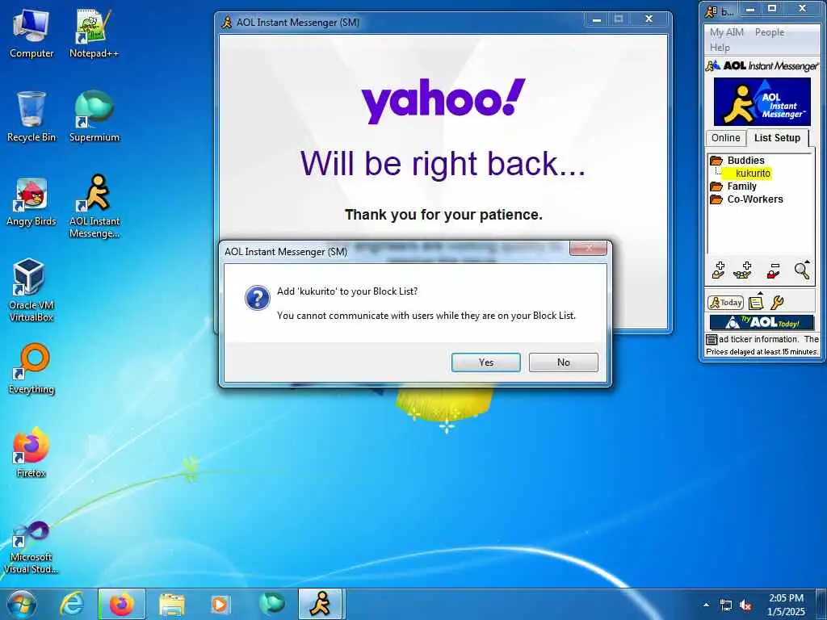
Task: Click the ticker text 'Prices delayed at least 15 minutes.'
Action: pos(762,352)
